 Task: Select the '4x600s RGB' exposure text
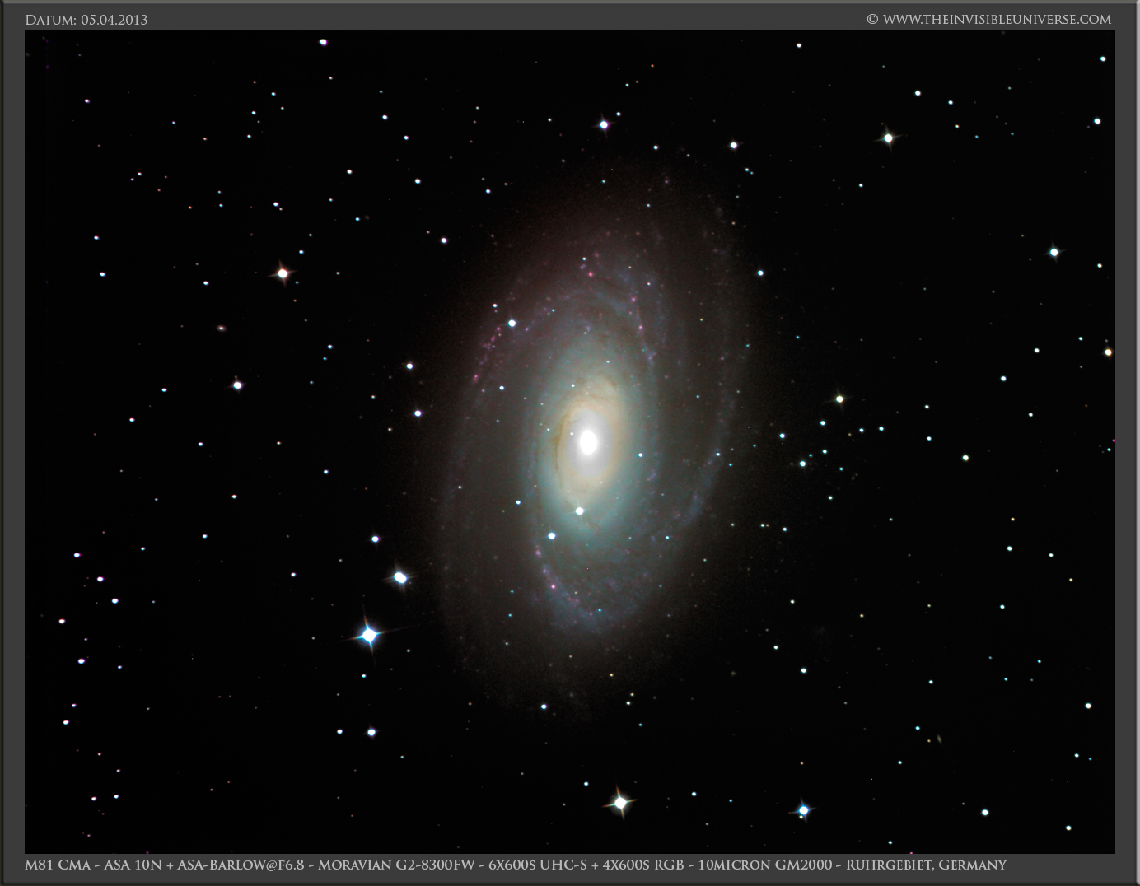[x=639, y=865]
